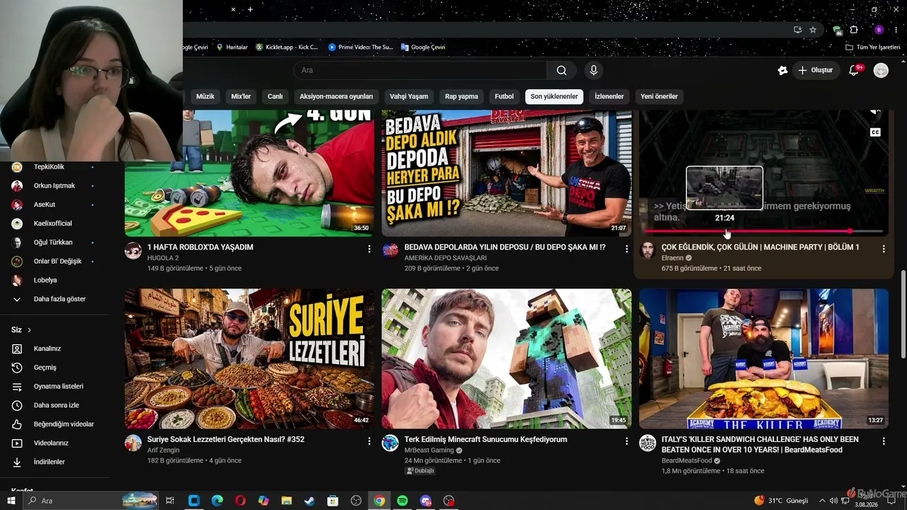This screenshot has height=510, width=907.
Task: Open more options for the MrBeast Gaming video
Action: pos(626,441)
